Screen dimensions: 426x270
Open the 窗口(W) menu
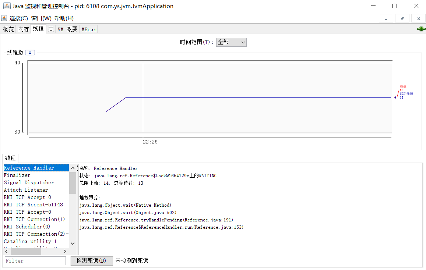[41, 18]
